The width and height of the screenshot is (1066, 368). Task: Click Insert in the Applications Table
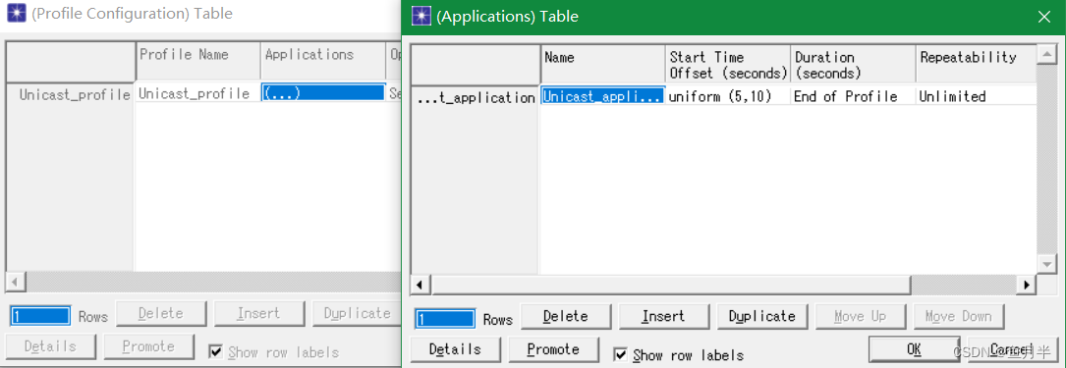coord(663,316)
